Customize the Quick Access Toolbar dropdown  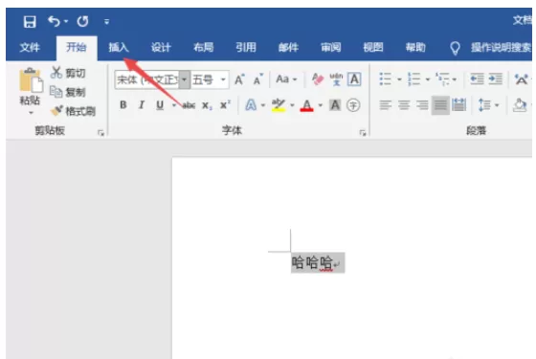pos(106,22)
